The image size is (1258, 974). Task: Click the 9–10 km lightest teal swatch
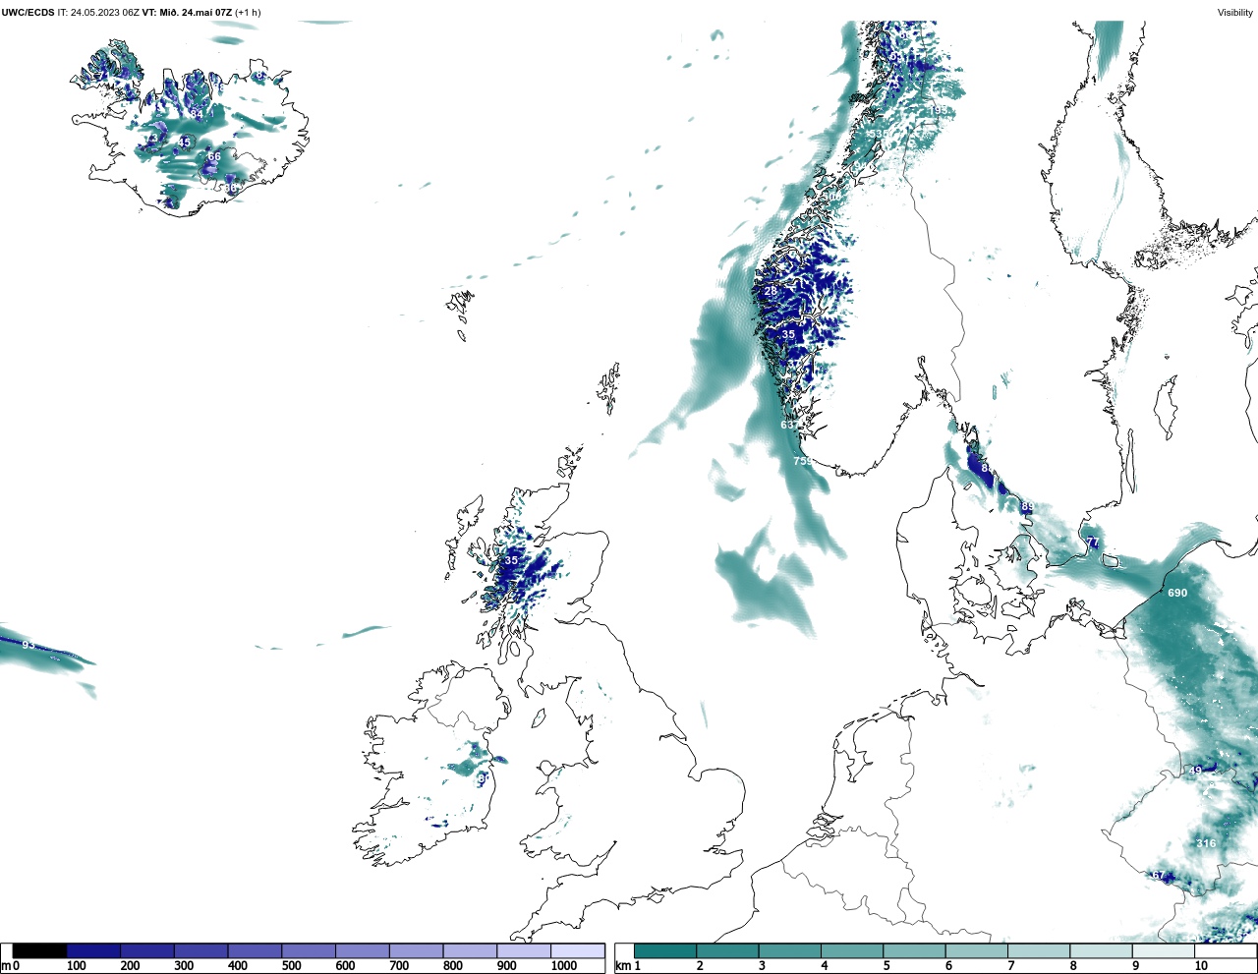[1164, 950]
